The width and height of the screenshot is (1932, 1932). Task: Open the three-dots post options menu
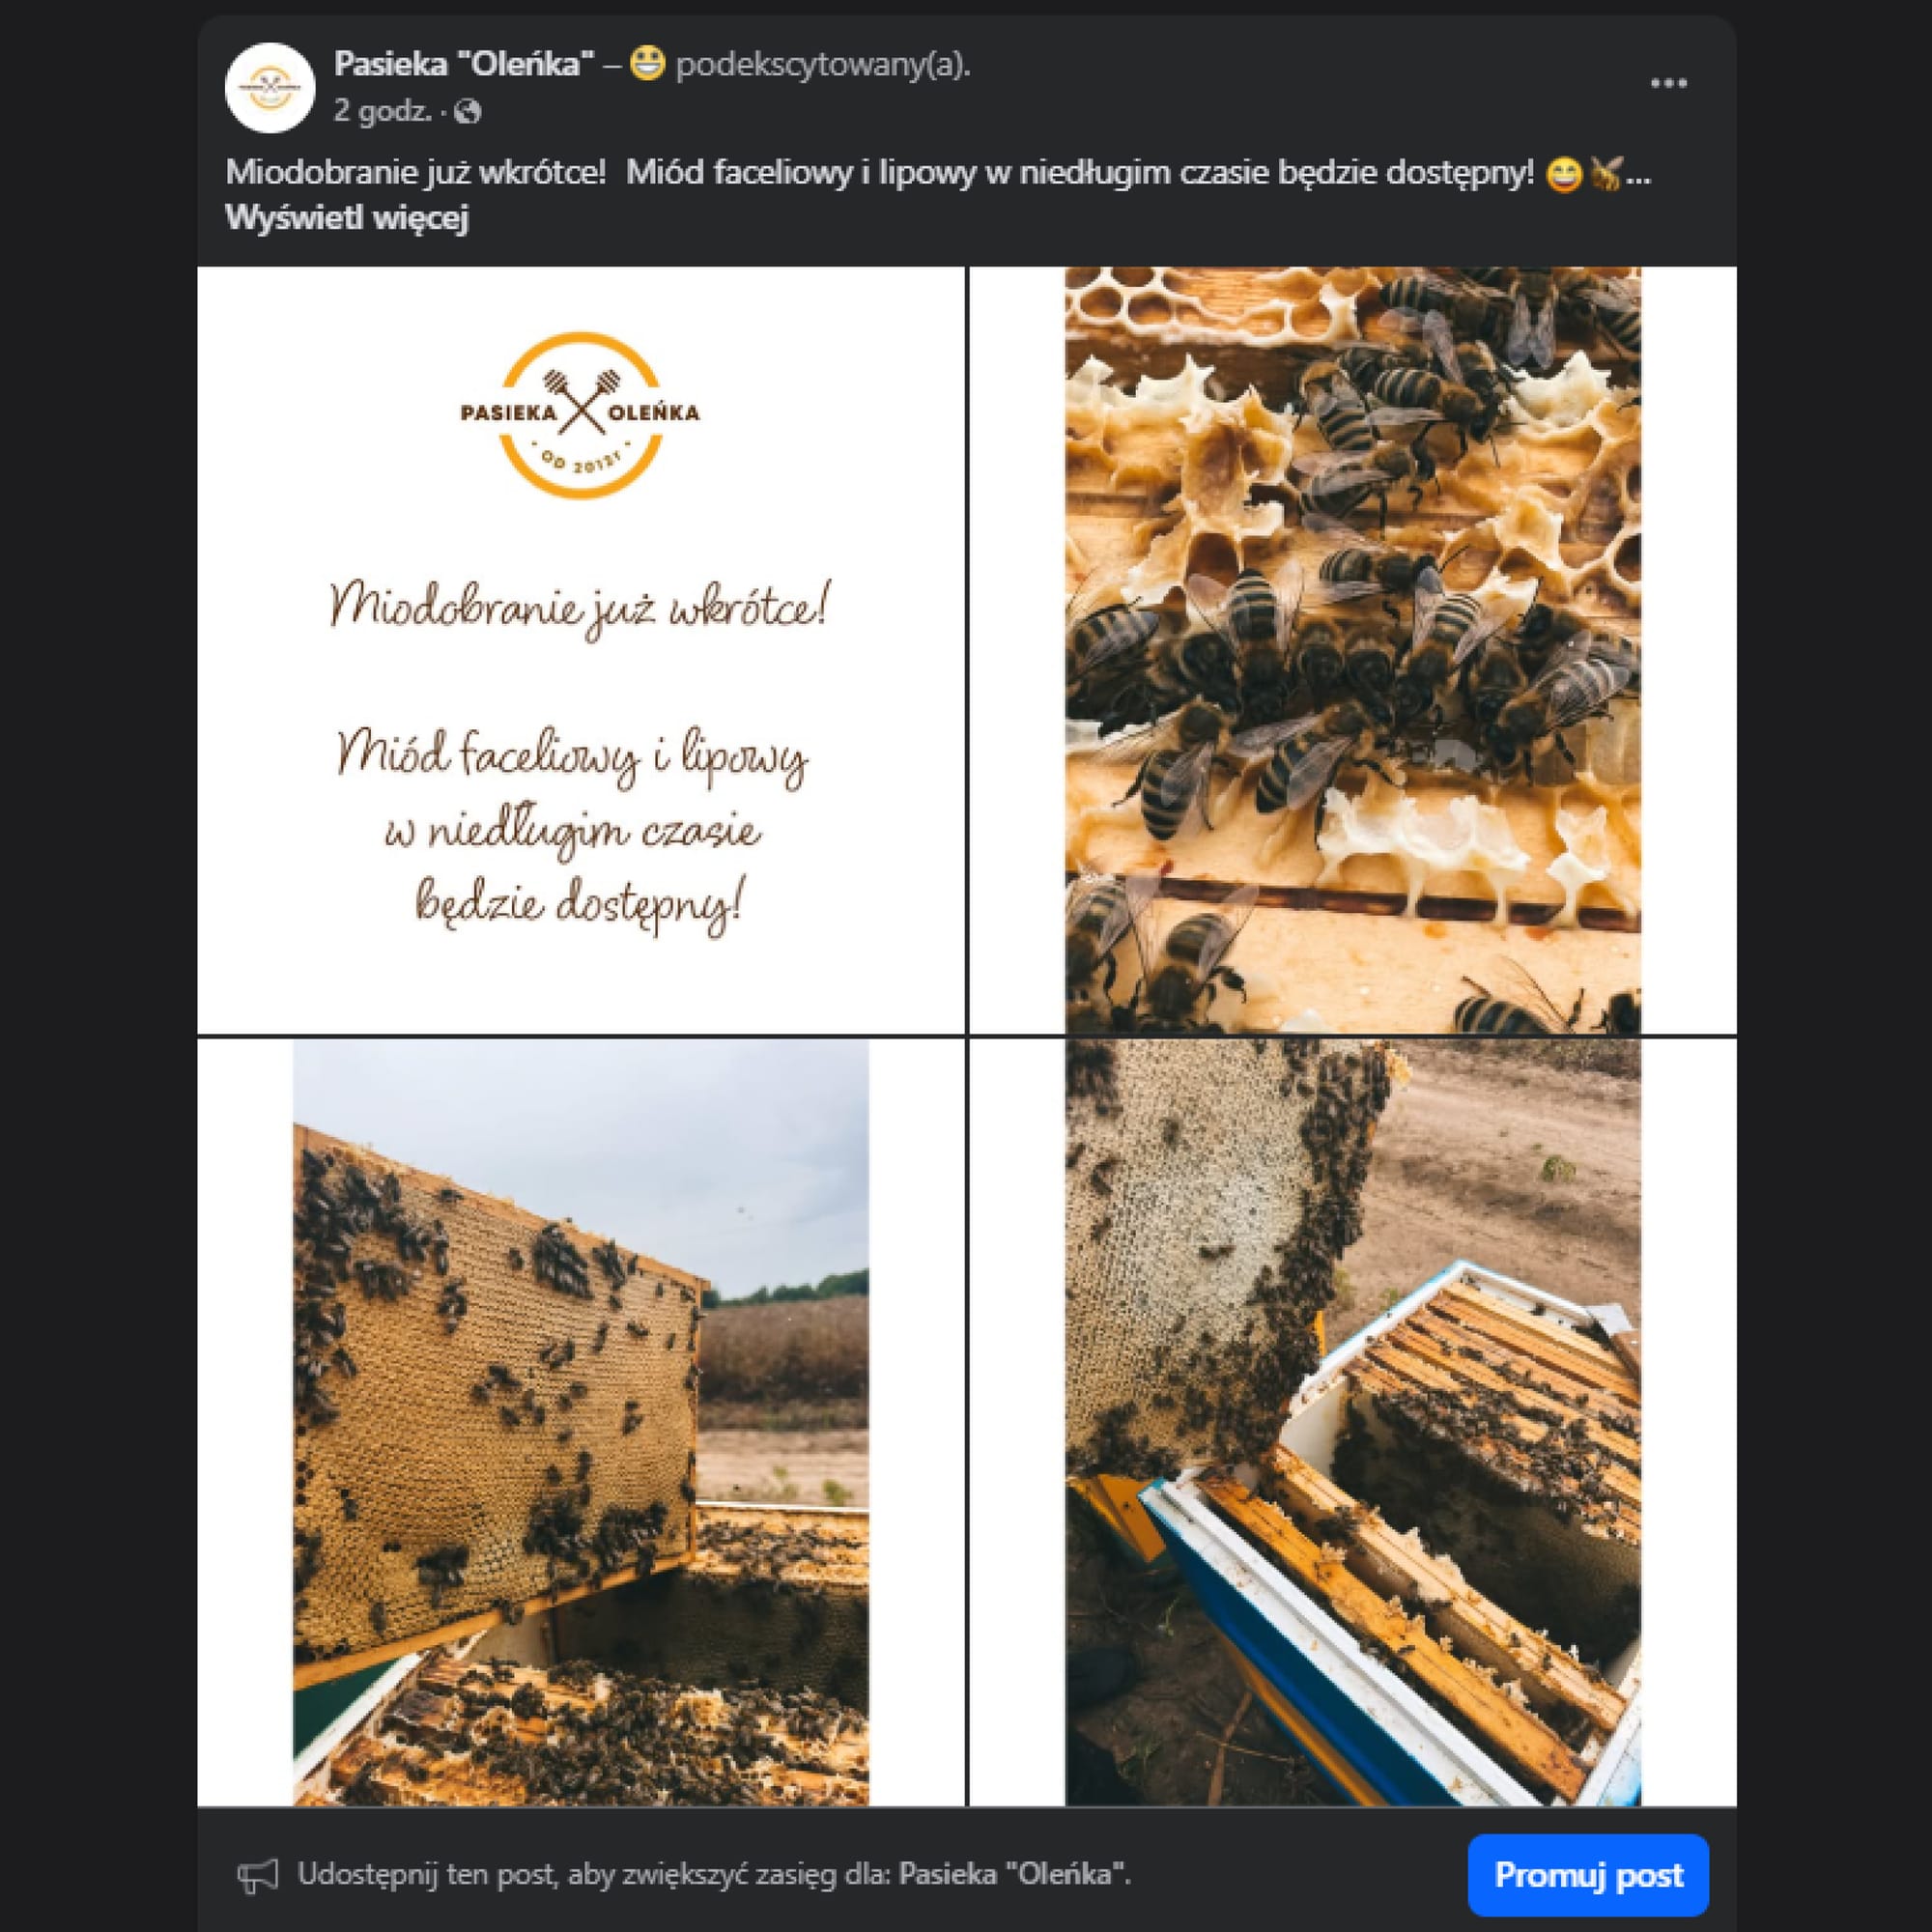[x=1668, y=84]
